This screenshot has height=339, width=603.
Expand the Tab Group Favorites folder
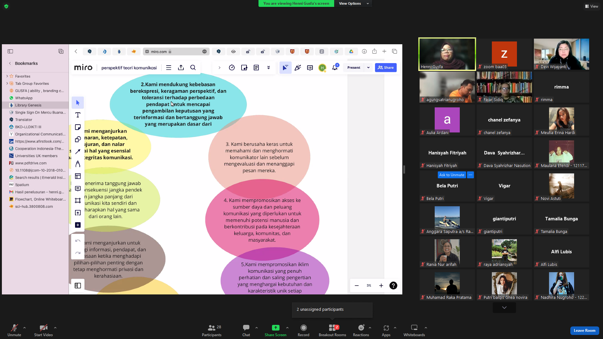(x=7, y=83)
